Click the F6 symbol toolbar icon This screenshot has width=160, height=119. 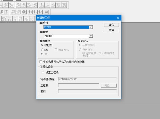coord(15,19)
